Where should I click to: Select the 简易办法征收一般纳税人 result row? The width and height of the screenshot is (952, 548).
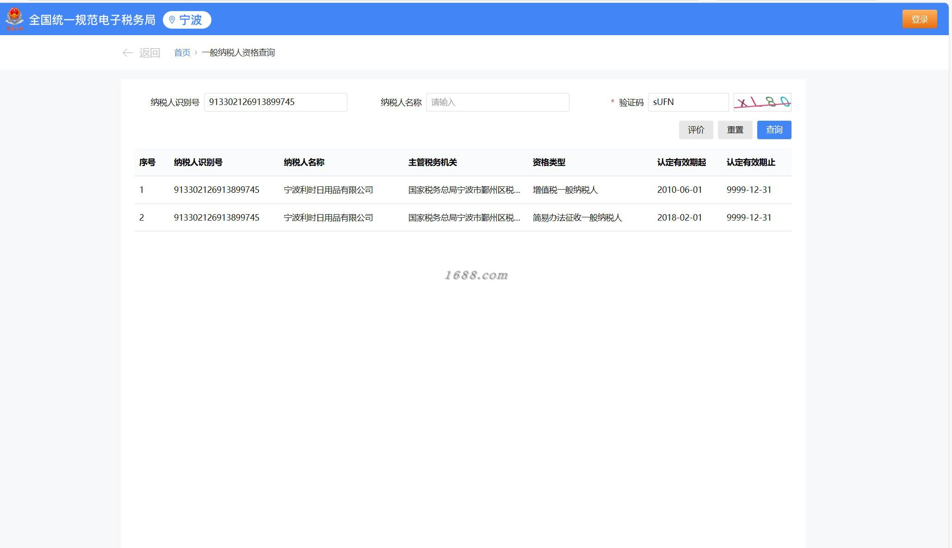point(577,218)
